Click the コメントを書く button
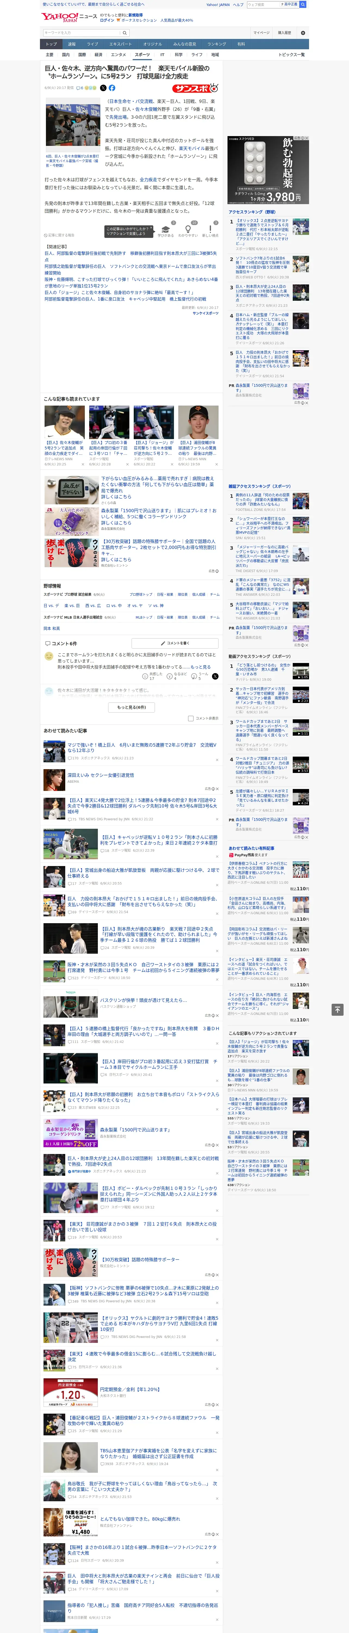 click(175, 643)
